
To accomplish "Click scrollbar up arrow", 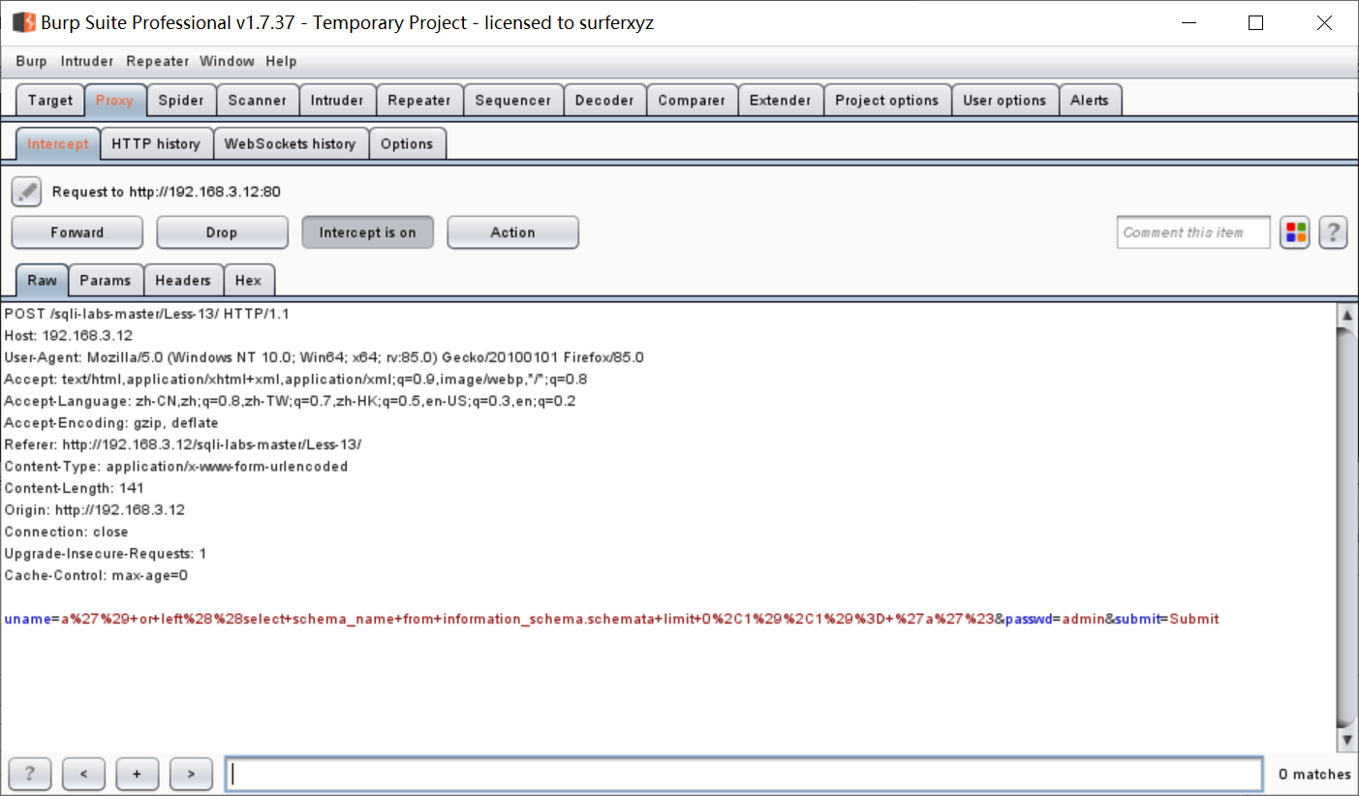I will tap(1346, 315).
